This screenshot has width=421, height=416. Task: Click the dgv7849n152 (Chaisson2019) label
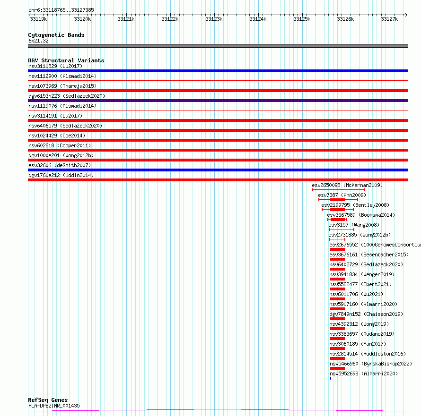tap(366, 314)
